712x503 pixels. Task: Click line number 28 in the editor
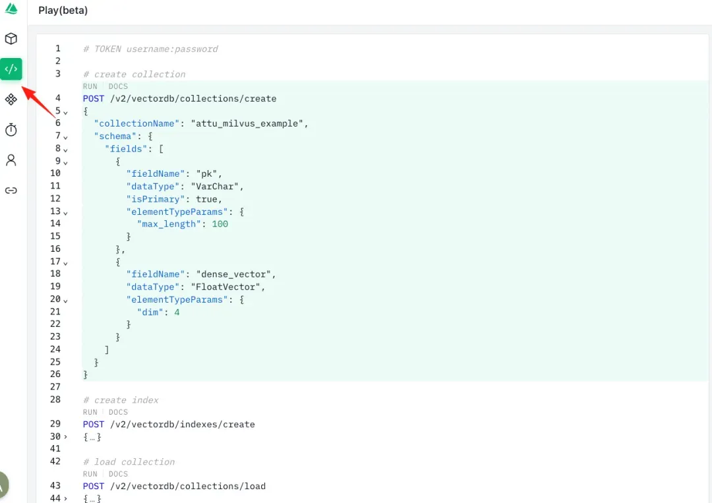(55, 399)
